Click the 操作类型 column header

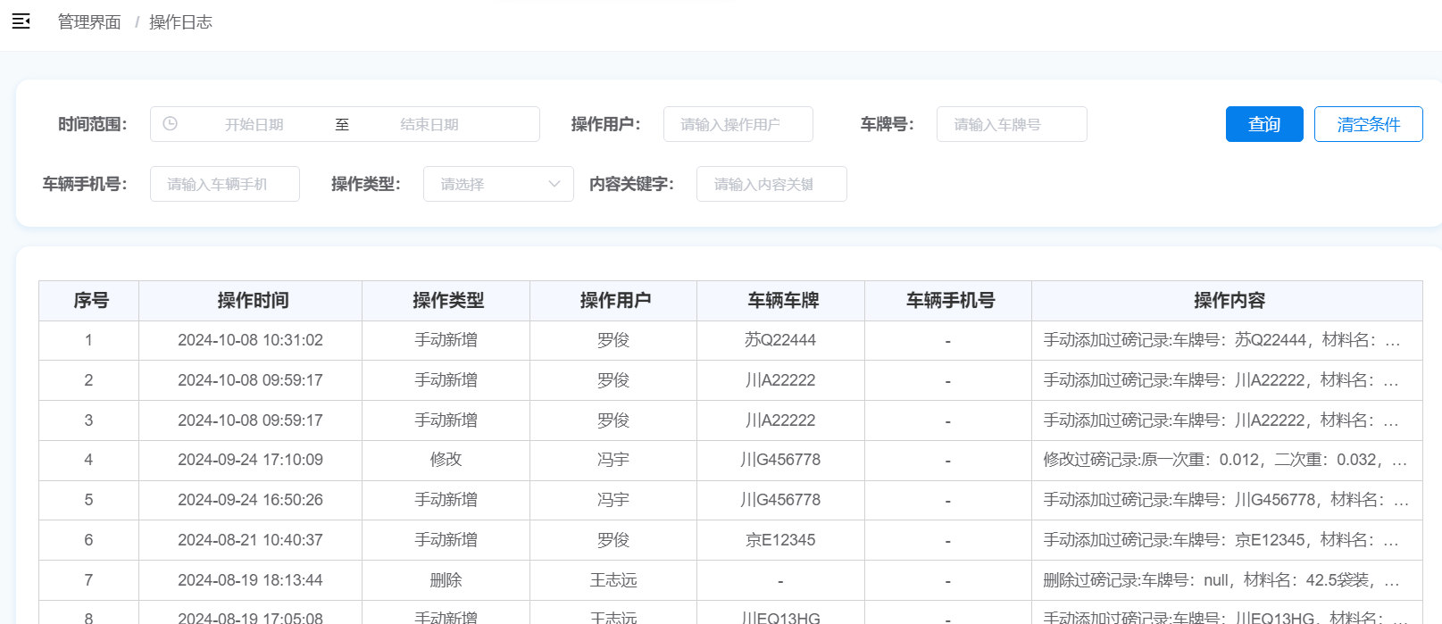coord(446,301)
